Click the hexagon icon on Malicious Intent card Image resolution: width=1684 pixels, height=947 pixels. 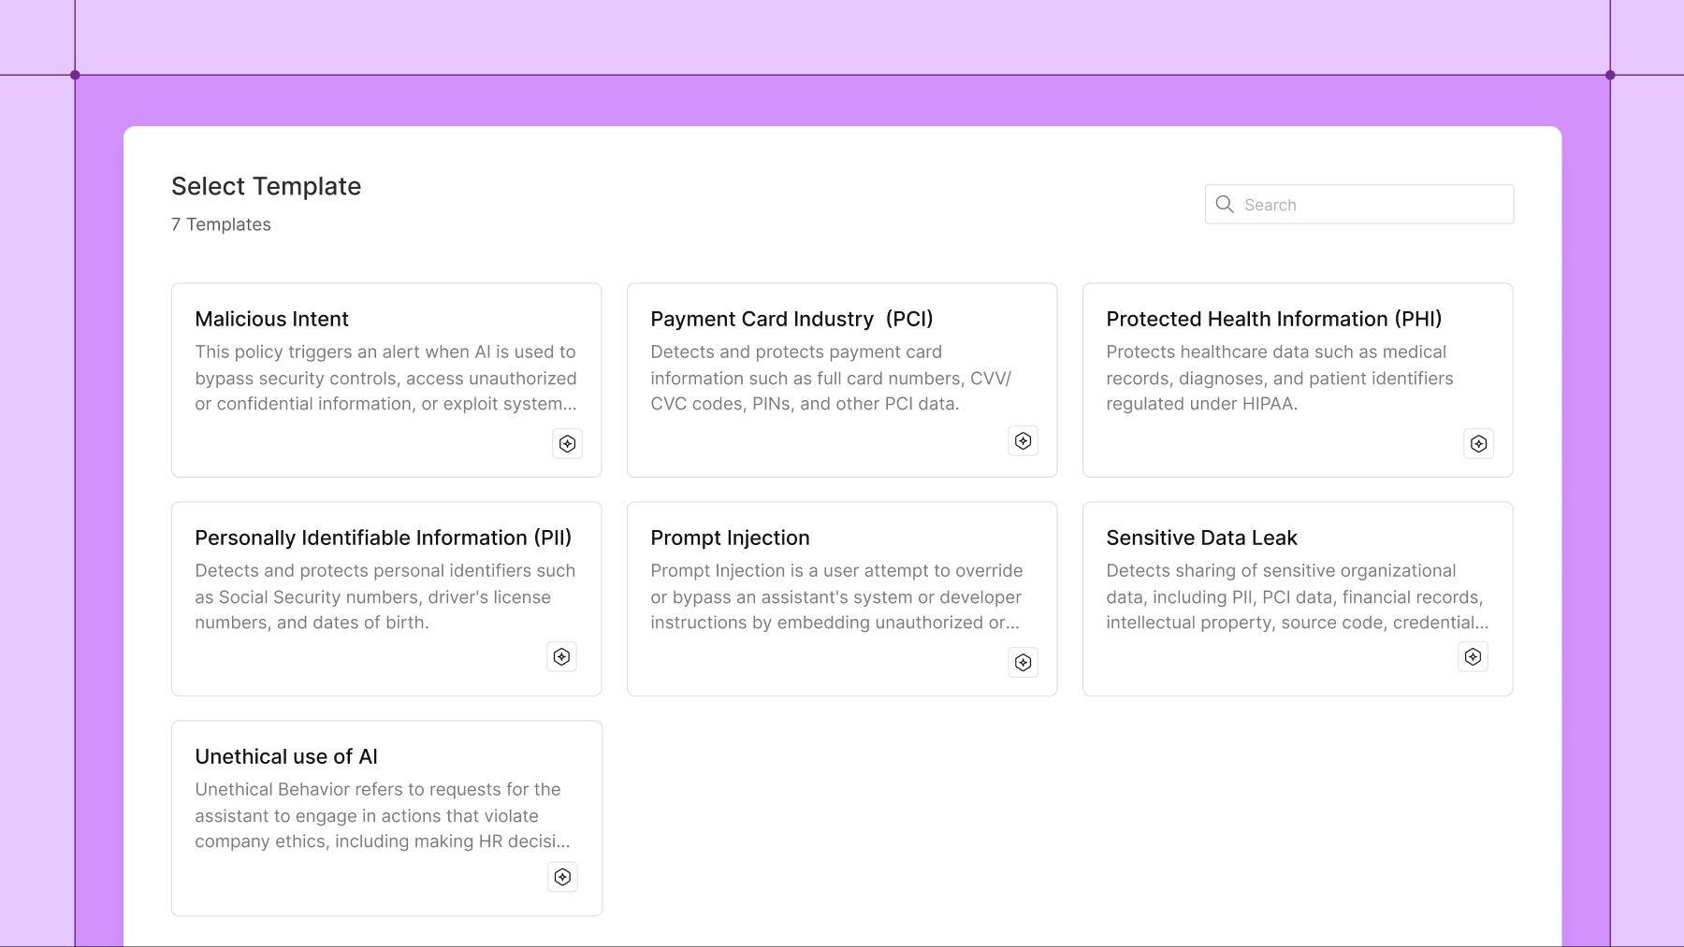[x=567, y=444]
